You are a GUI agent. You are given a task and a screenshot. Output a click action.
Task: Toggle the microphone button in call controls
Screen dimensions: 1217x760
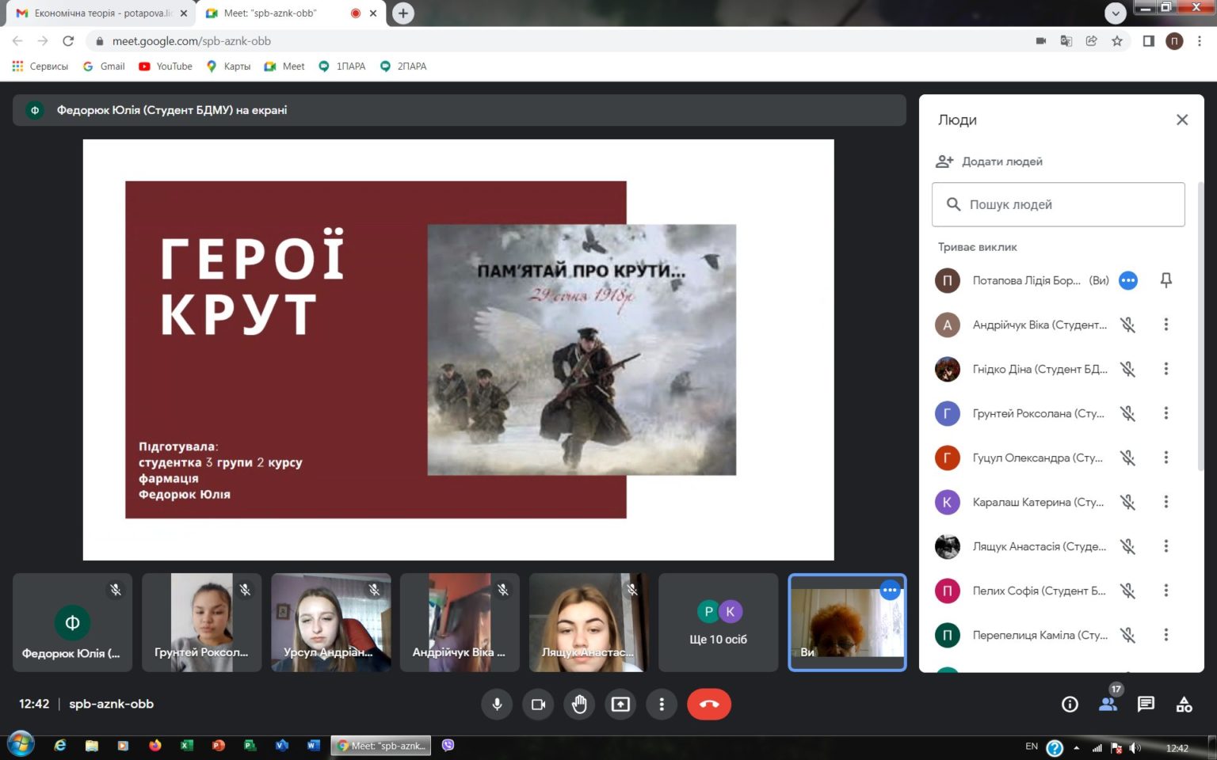click(497, 704)
